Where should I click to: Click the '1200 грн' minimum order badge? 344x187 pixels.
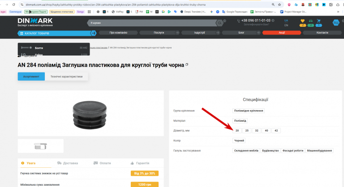pos(145,185)
